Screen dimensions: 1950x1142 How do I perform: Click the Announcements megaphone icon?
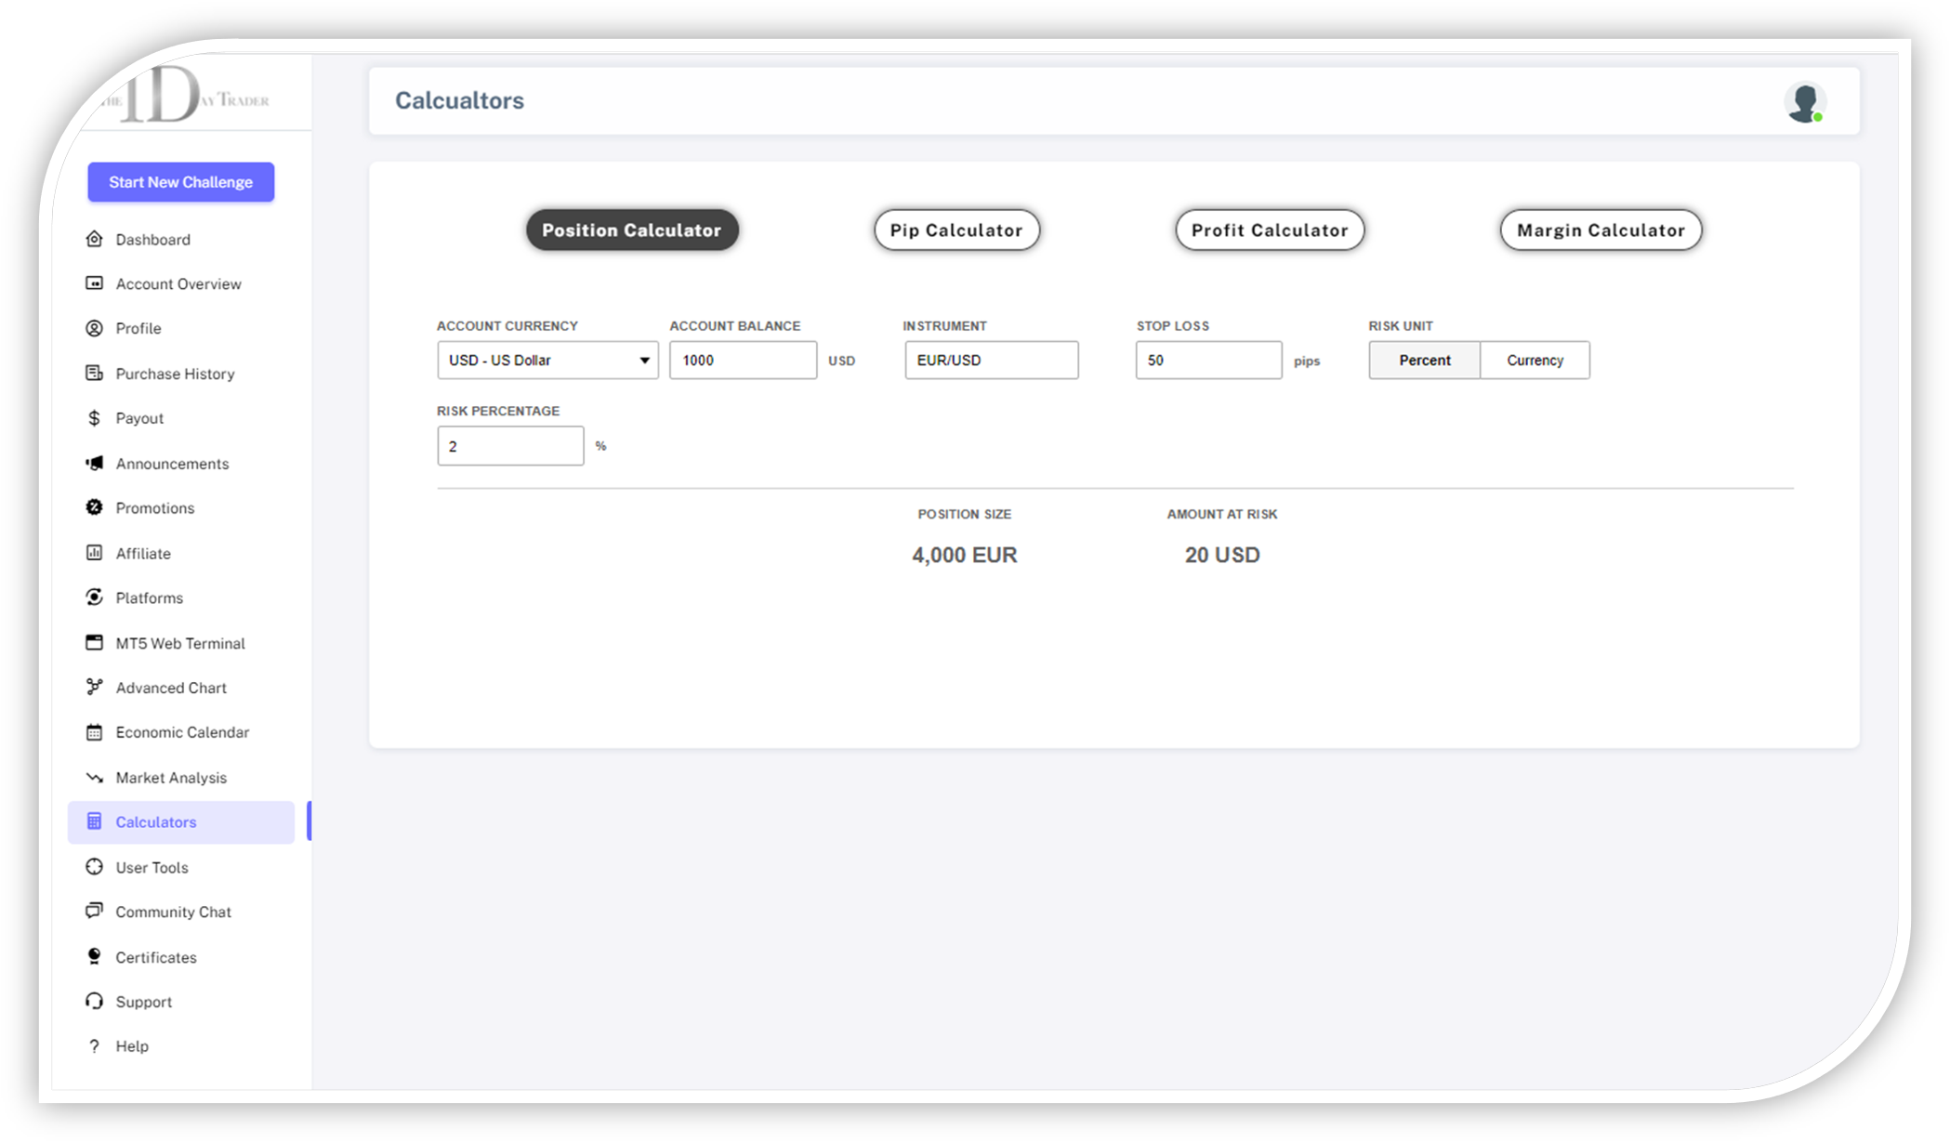pos(94,463)
